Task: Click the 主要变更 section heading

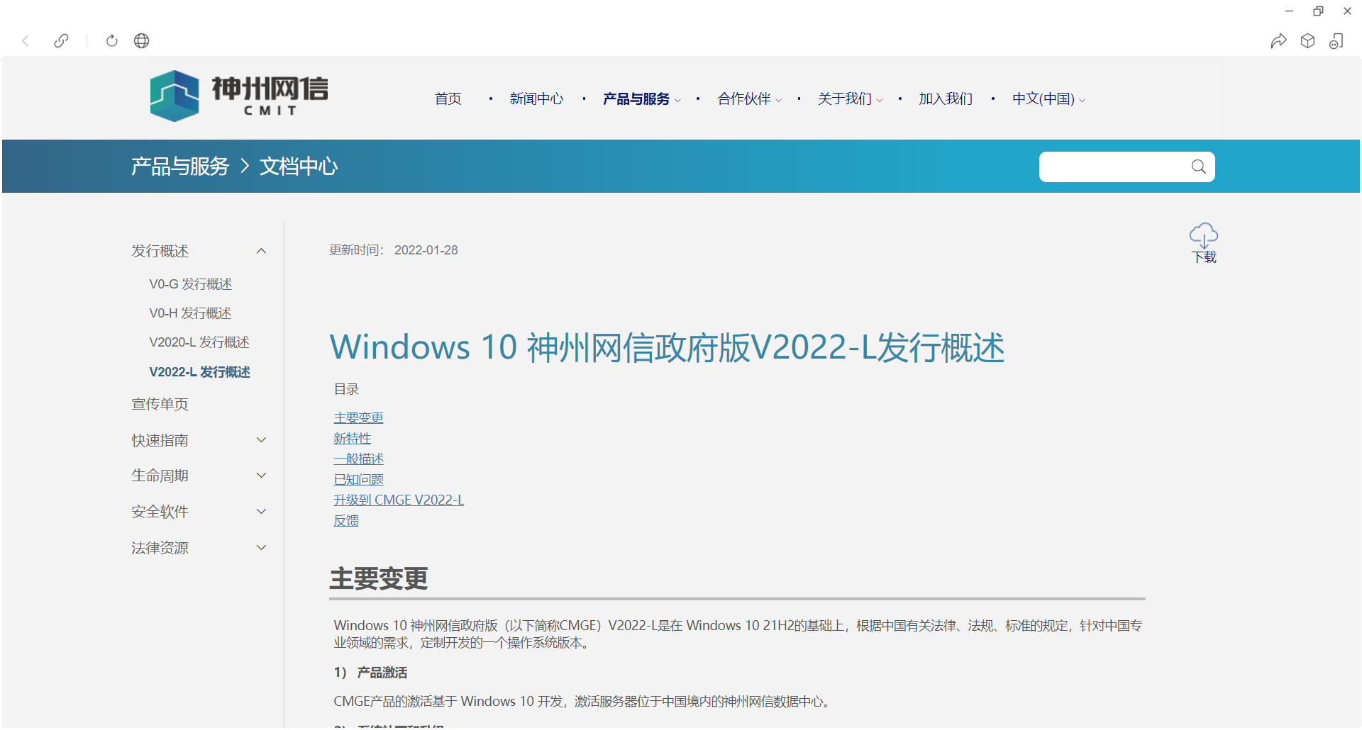Action: tap(379, 578)
